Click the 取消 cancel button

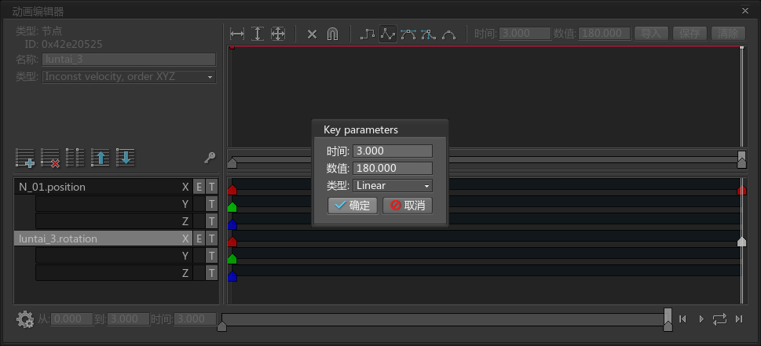click(408, 206)
